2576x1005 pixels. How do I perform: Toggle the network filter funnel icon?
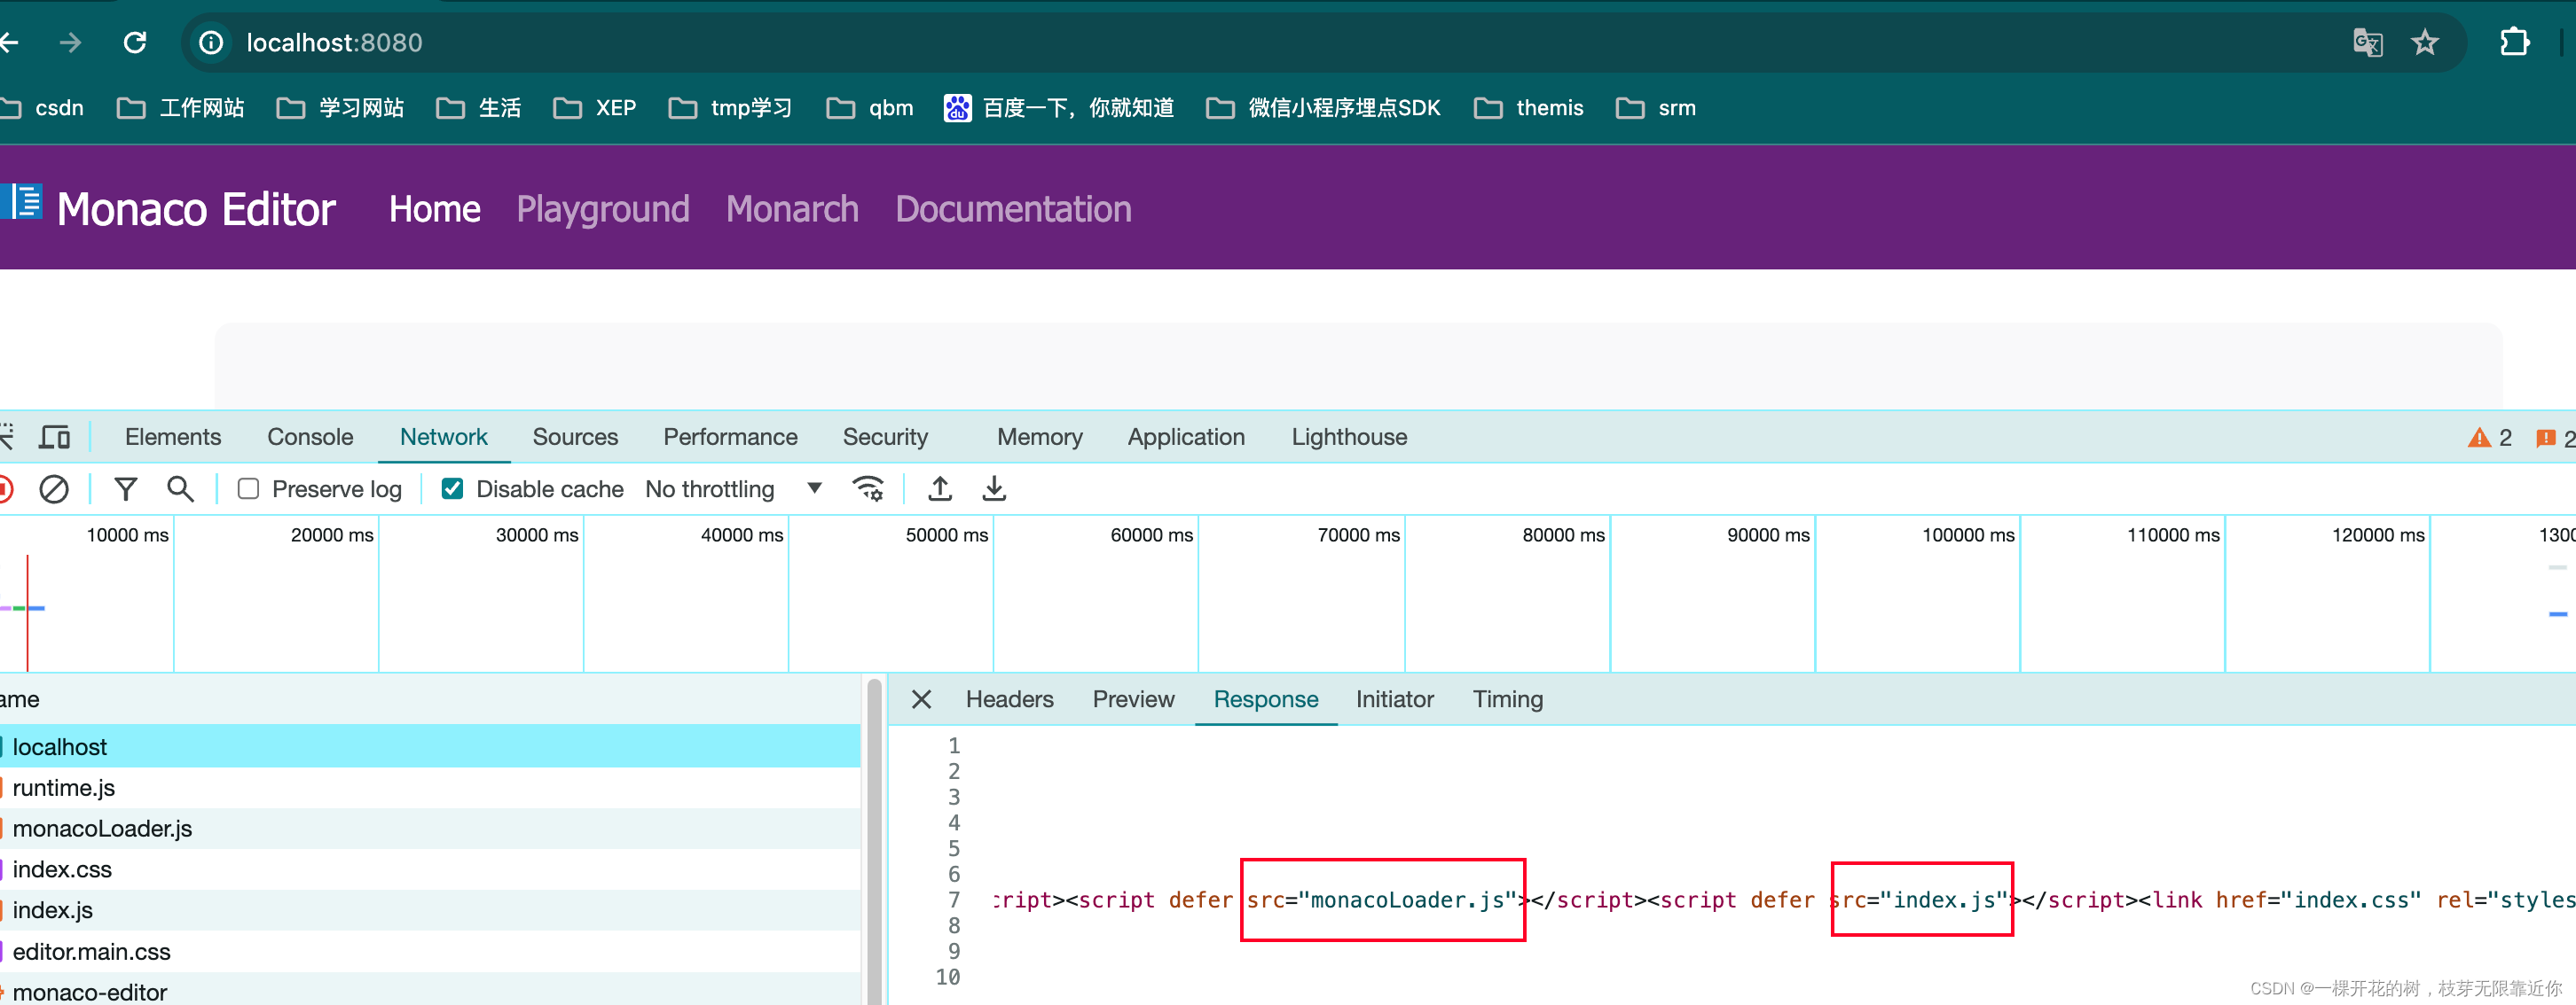pos(125,488)
